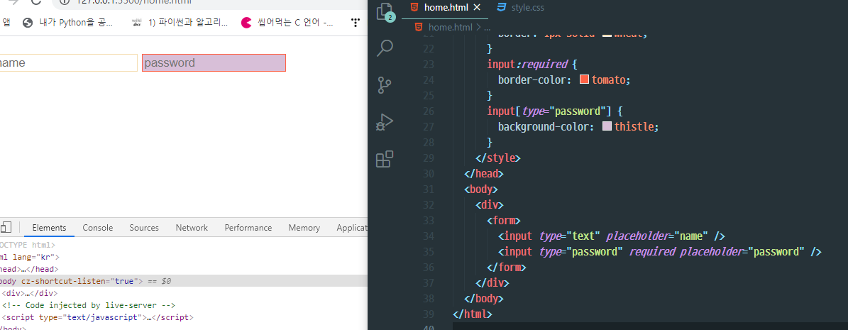
Task: Click the opening form tag in editor
Action: click(504, 220)
